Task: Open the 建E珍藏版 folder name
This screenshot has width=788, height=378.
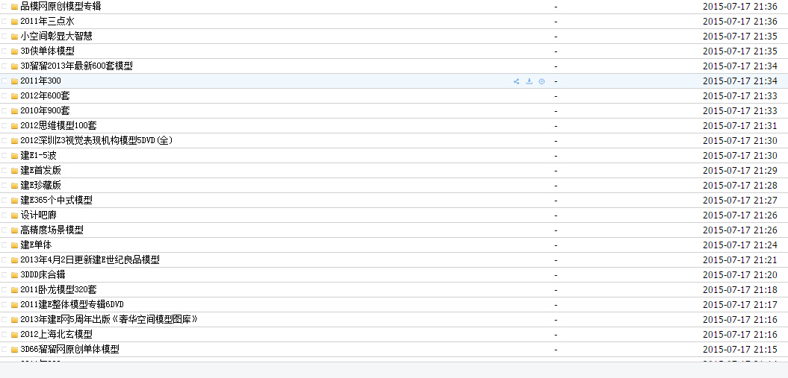Action: (40, 186)
